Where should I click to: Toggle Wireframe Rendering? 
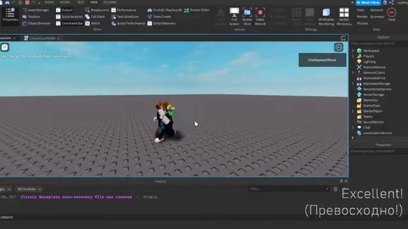click(326, 17)
